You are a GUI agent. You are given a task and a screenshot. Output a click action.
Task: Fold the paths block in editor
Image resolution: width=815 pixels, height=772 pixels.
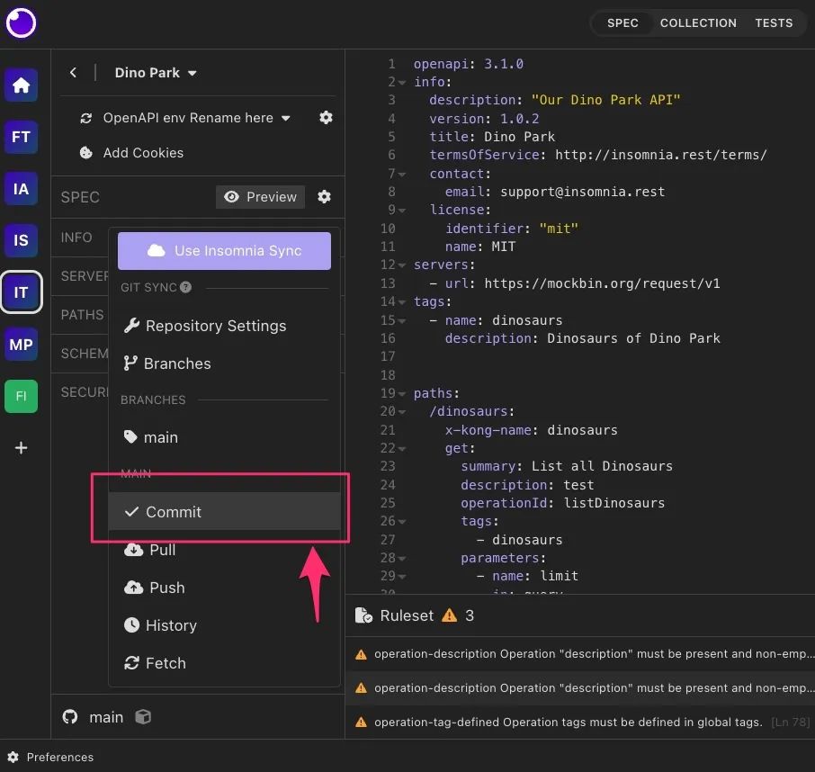pos(402,394)
